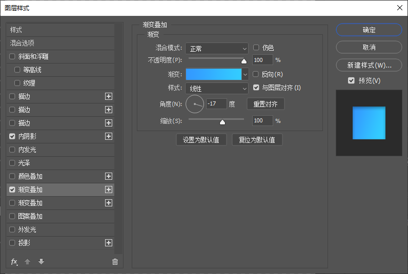Uncheck the 与图层对齐(I) checkbox
This screenshot has width=408, height=274.
[x=256, y=88]
